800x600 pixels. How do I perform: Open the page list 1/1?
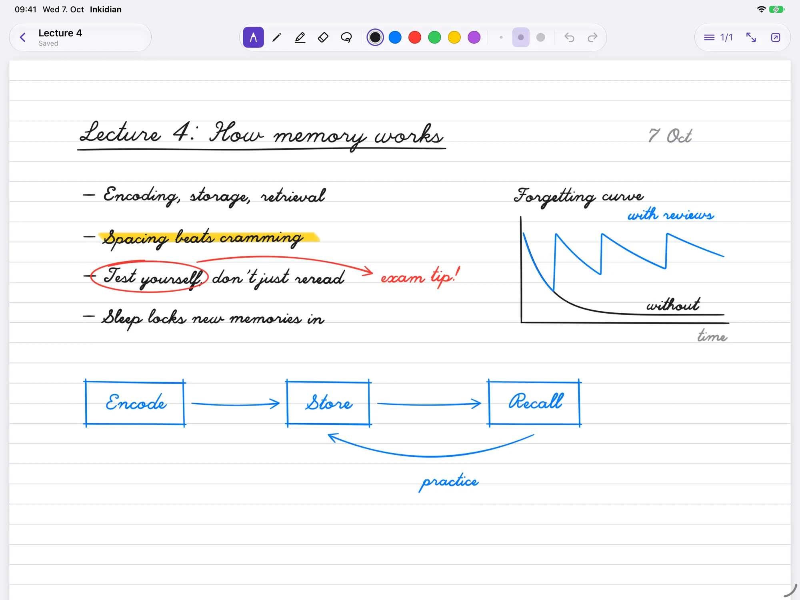[718, 37]
